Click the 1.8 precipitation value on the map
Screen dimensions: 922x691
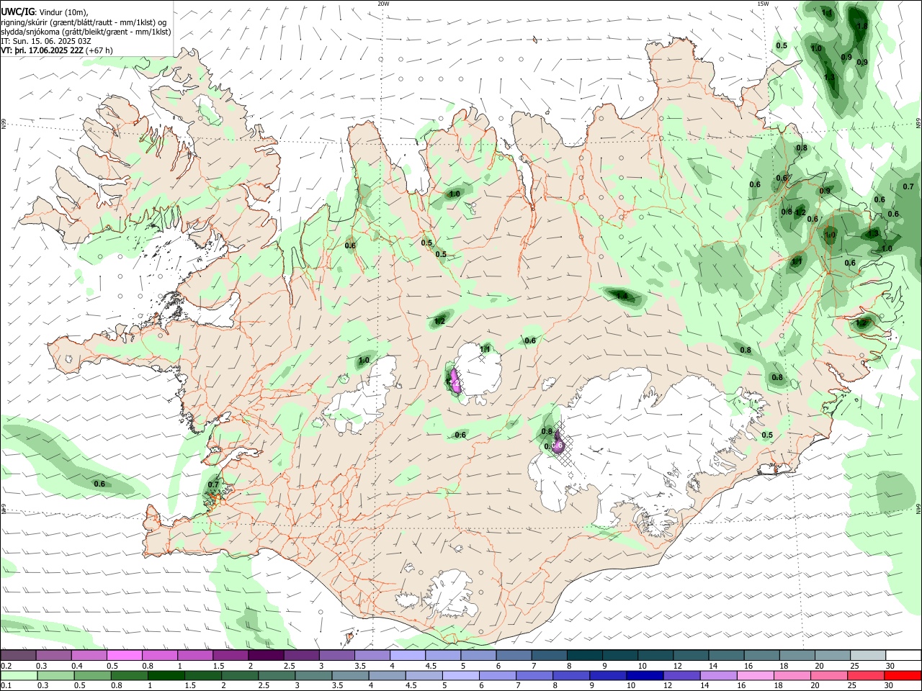[862, 25]
